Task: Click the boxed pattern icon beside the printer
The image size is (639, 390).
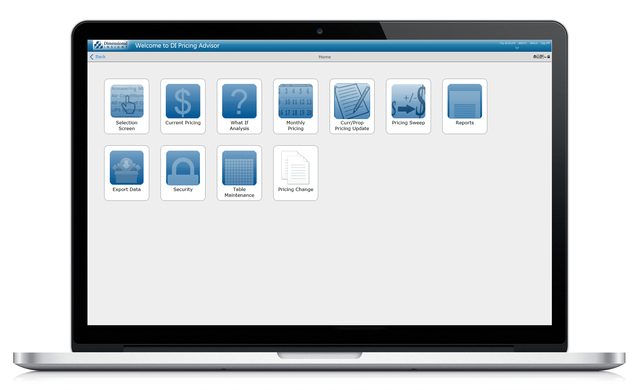Action: pyautogui.click(x=538, y=57)
